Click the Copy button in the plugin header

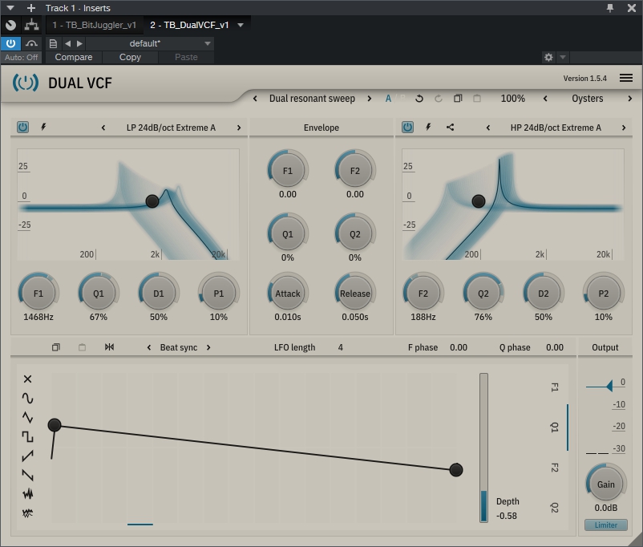[130, 57]
